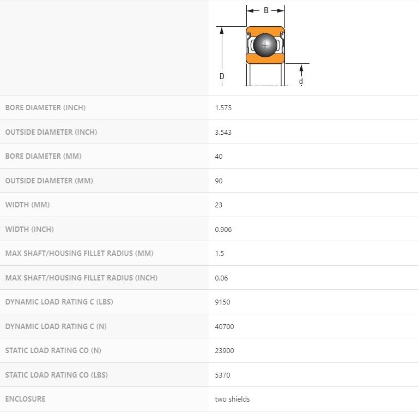Click the lowercase d bore label in diagram
419x412 pixels.
301,82
